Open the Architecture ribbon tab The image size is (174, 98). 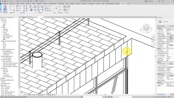[5, 4]
